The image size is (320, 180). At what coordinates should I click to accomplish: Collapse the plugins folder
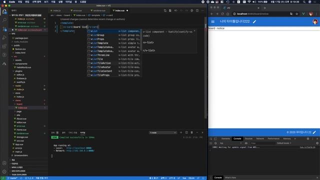[x=18, y=71]
